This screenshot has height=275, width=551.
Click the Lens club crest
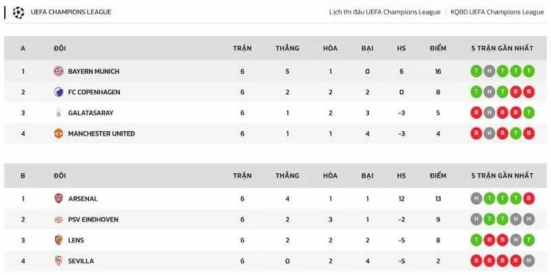point(59,240)
